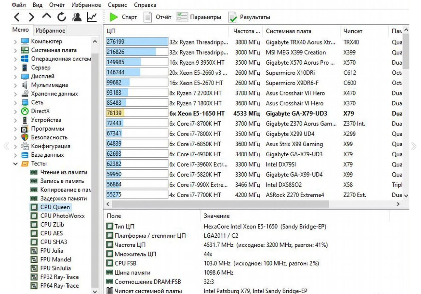
Task: Expand the Сеть tree node
Action: tap(15, 103)
